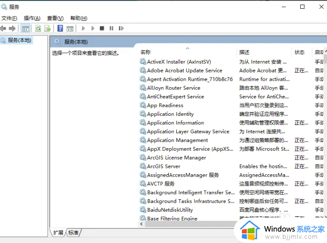Click the second play arrow toolbar icon

pos(93,28)
